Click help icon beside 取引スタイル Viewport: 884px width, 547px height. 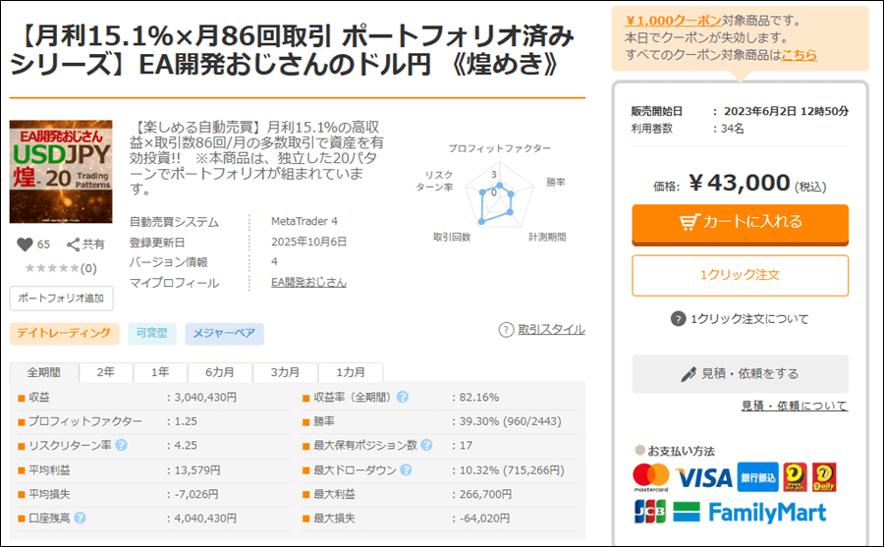pyautogui.click(x=506, y=329)
